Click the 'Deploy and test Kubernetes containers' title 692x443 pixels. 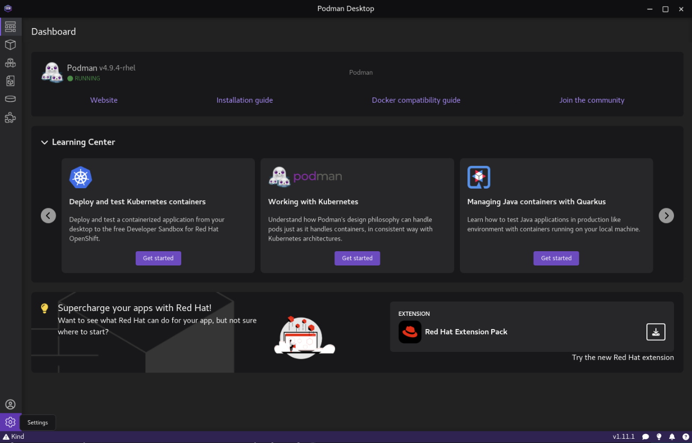[x=137, y=202]
